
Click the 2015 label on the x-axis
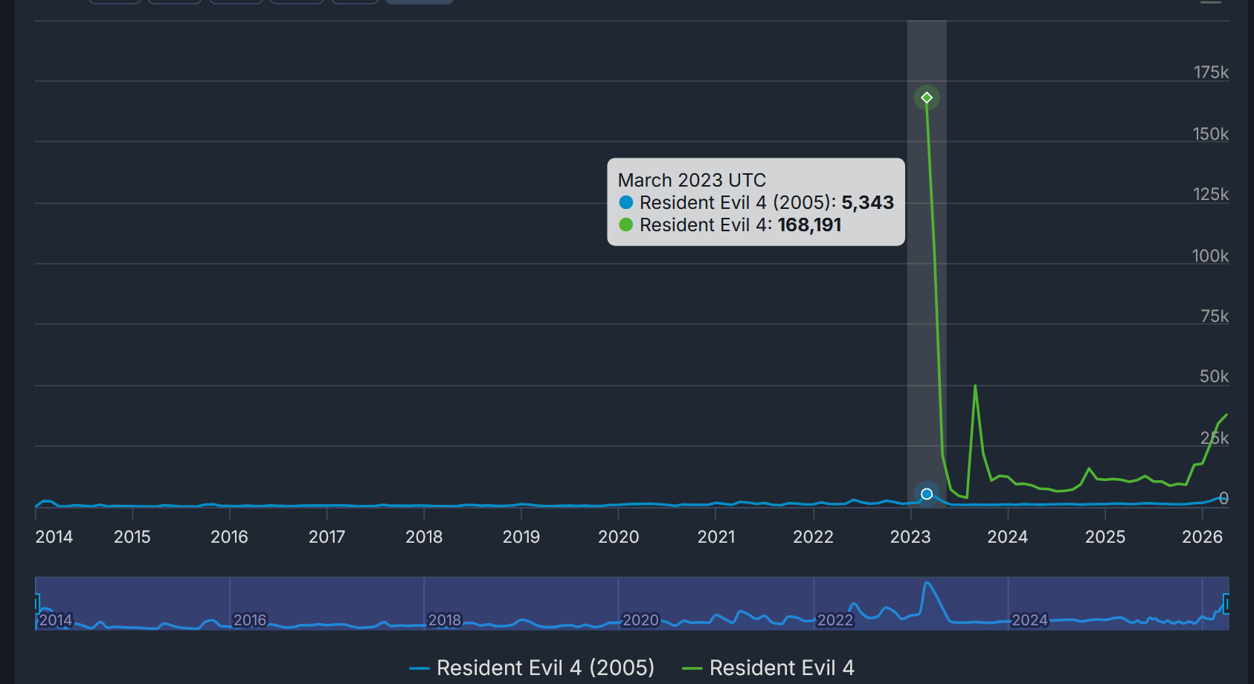[132, 537]
